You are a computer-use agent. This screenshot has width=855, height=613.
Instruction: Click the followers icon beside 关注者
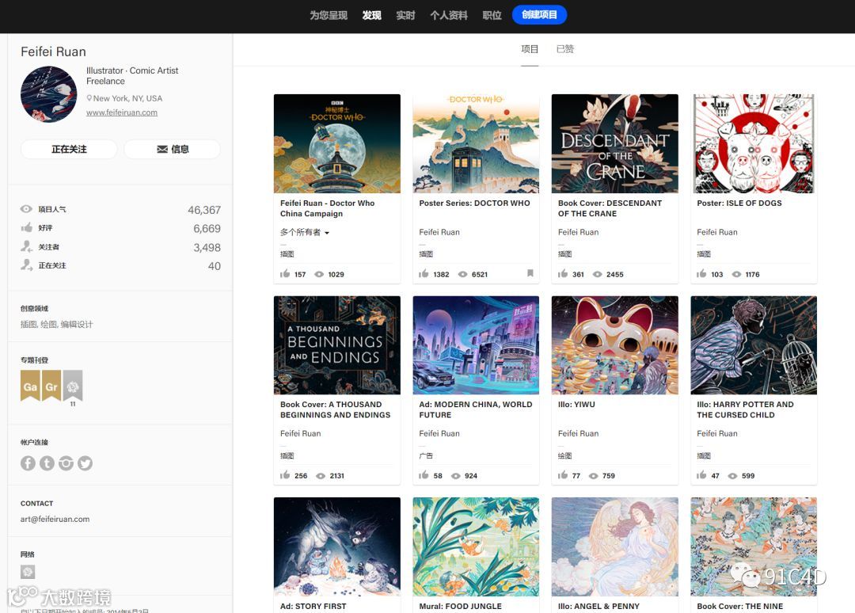(27, 246)
